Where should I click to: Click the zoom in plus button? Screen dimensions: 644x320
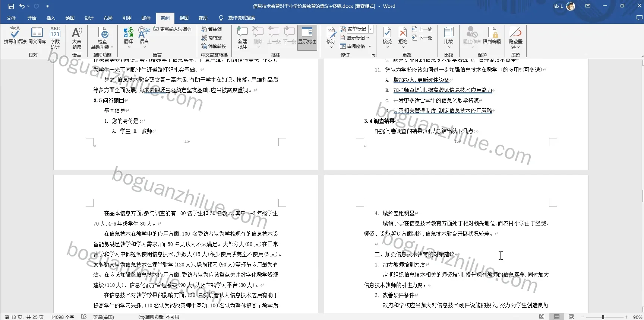(x=627, y=317)
